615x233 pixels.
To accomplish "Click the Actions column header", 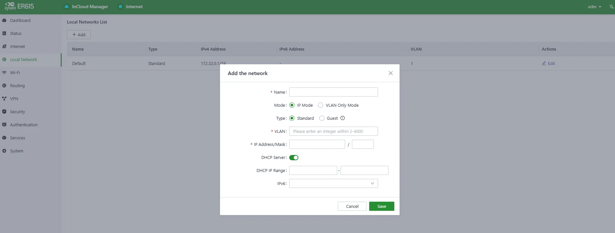I will click(x=549, y=49).
